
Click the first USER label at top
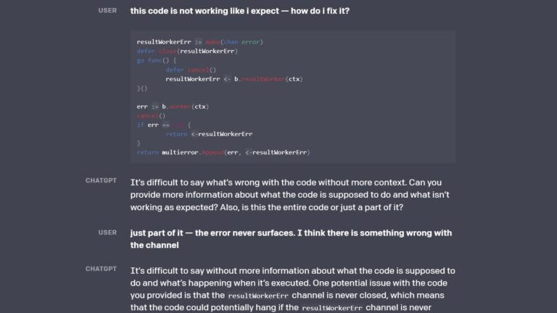(x=107, y=11)
